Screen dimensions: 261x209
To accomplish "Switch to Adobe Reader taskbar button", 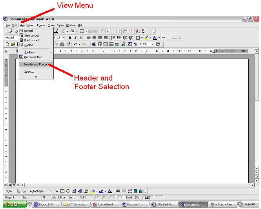I will 105,205.
